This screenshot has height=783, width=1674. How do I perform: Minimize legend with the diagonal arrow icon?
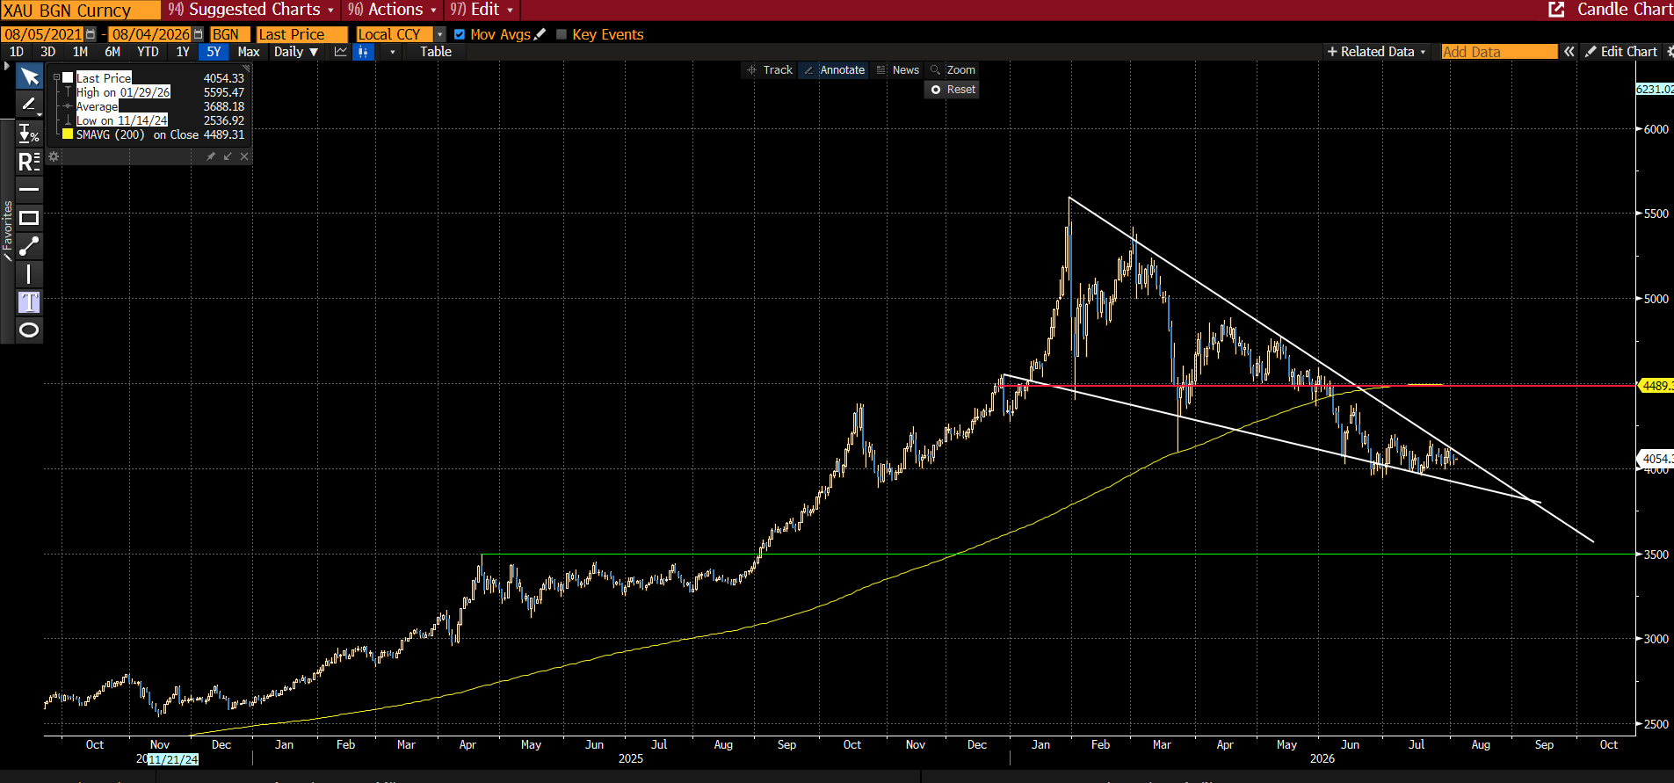click(228, 156)
